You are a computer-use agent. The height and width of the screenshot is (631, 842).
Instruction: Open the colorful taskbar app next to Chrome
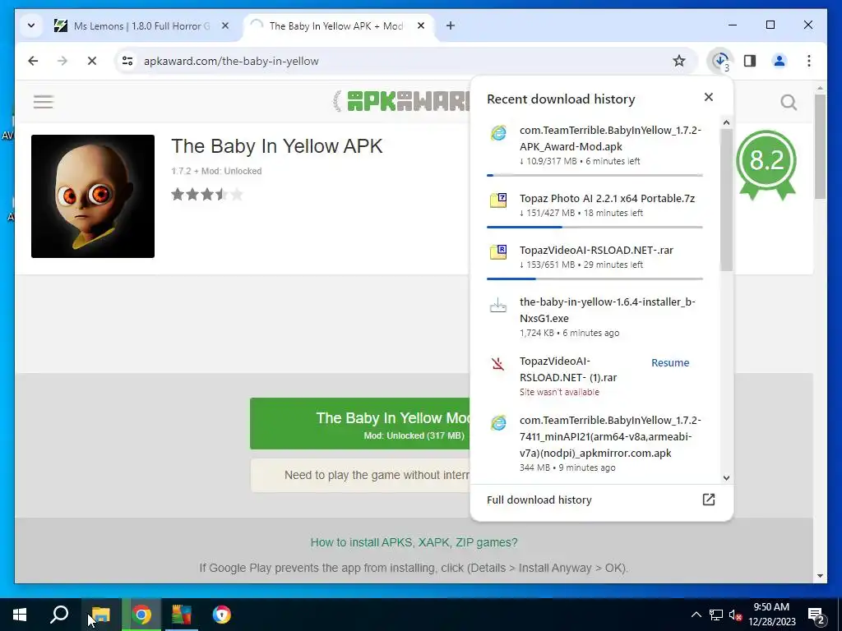pos(182,615)
